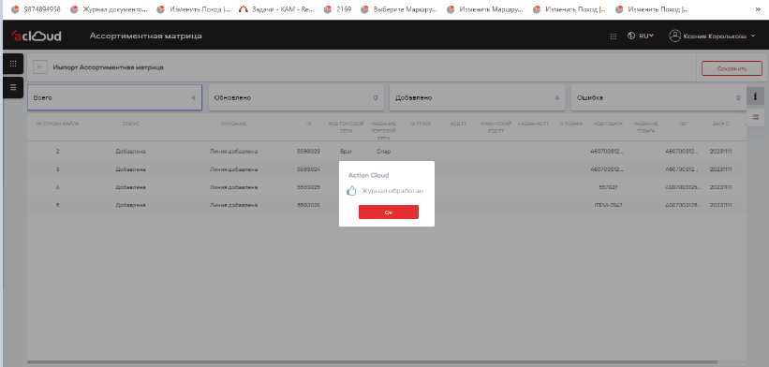Click row 2 Добавлена status cell

[130, 152]
